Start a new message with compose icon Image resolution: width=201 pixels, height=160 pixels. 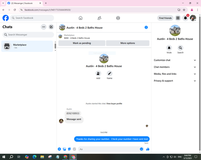click(51, 27)
